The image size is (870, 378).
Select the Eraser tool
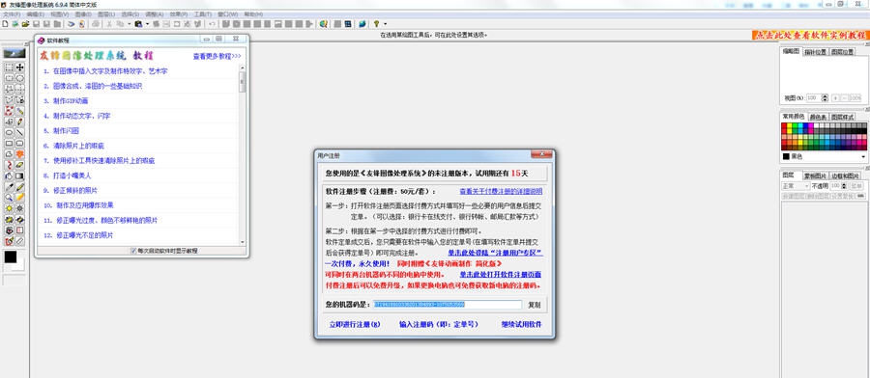pos(20,165)
